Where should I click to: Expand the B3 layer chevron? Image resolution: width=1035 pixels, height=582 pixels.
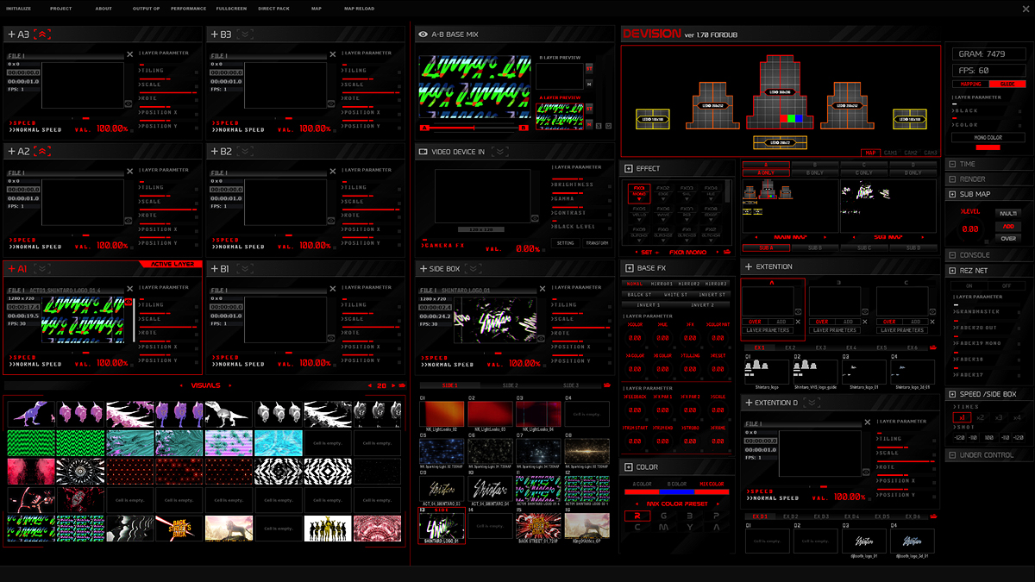pyautogui.click(x=246, y=34)
